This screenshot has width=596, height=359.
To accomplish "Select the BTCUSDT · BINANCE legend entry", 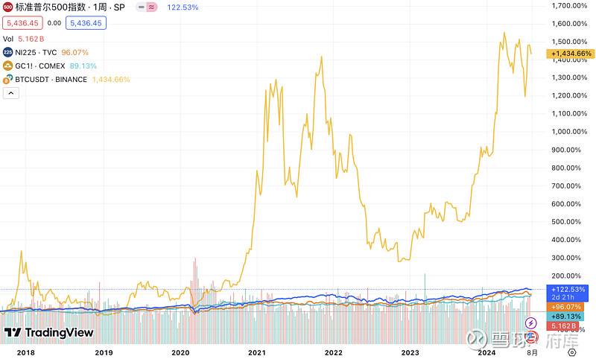I will 51,80.
